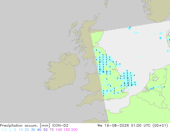Click the 75 legend value
The height and width of the screenshot is (132, 170).
51,130
